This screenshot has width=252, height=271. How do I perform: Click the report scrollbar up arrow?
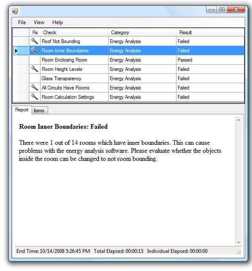click(238, 120)
